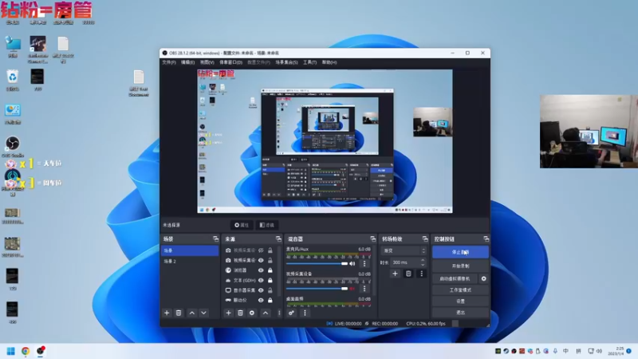Hide the 文本 (GDI+) source

pos(261,281)
